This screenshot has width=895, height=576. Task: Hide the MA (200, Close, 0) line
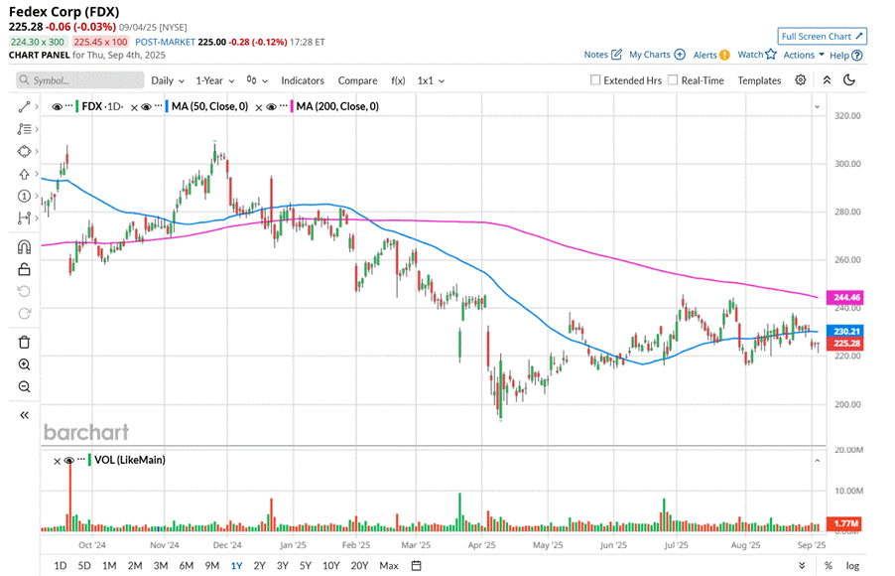coord(271,107)
